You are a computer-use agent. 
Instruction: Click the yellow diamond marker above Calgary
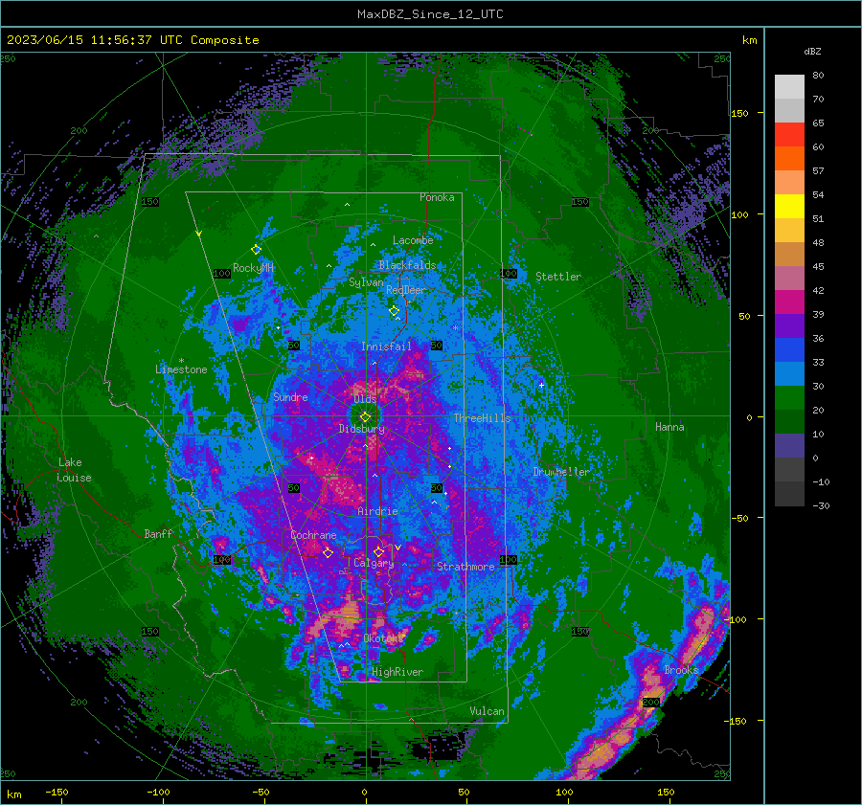point(378,551)
